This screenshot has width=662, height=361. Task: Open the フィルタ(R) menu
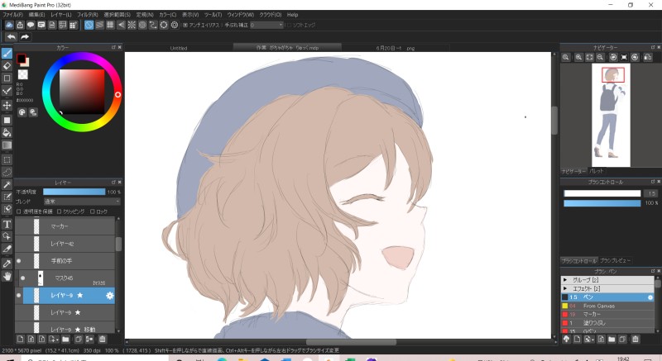(x=88, y=15)
